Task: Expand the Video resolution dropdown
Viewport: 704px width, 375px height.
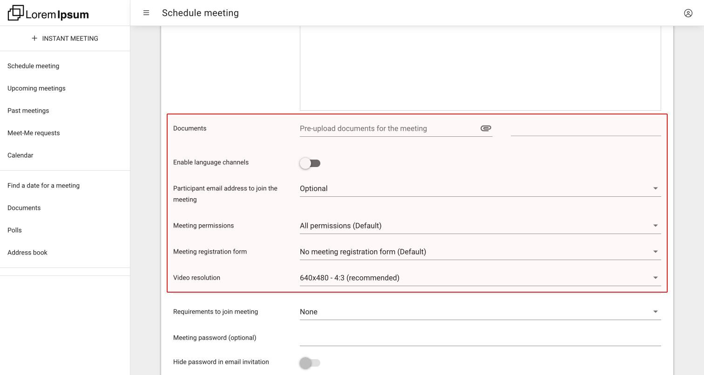Action: coord(481,278)
